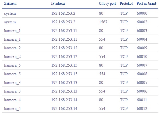
Task: Click gateway port 60008 value
Action: (142, 74)
